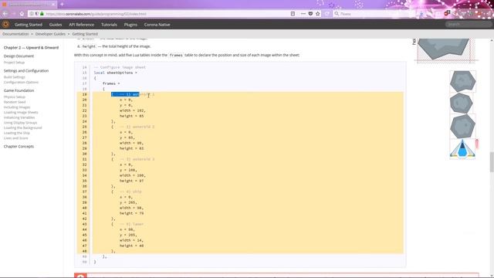
Task: Click code line 'width = 102,'
Action: click(x=132, y=110)
